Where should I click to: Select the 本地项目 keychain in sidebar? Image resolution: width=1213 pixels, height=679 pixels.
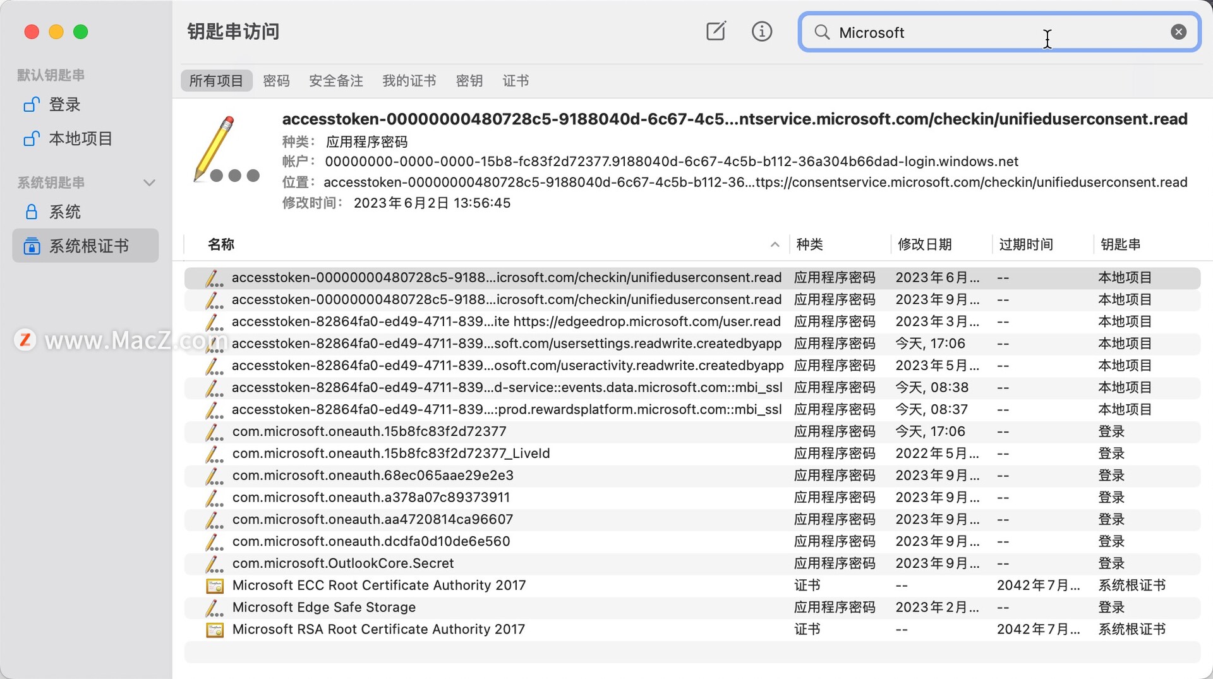coord(85,138)
